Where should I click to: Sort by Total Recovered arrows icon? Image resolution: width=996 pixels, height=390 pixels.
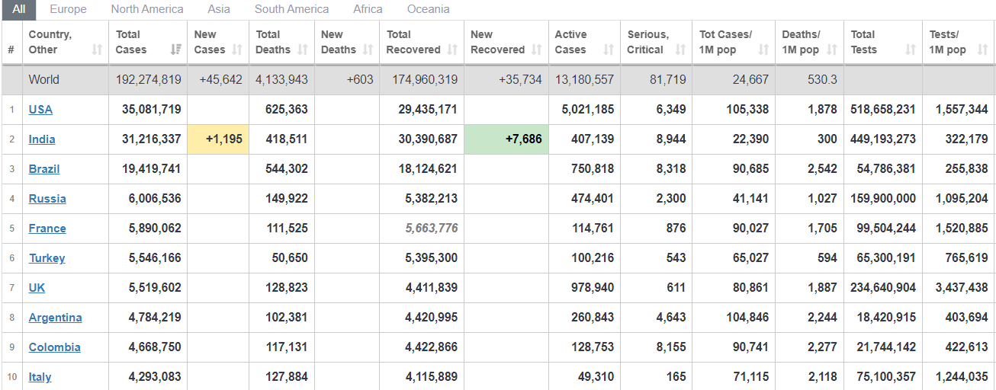452,50
